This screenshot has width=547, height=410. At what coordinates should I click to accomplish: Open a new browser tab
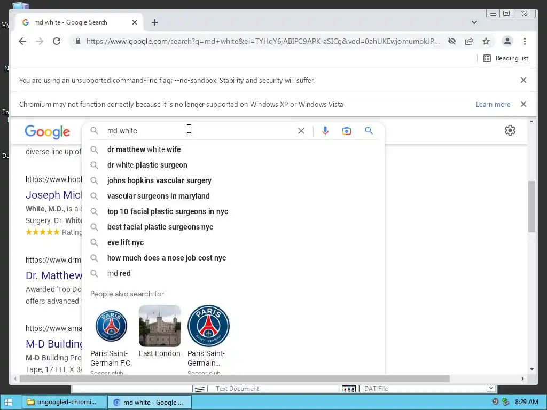tap(155, 22)
